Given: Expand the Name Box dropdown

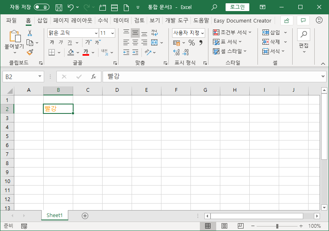Looking at the screenshot, I should 40,77.
